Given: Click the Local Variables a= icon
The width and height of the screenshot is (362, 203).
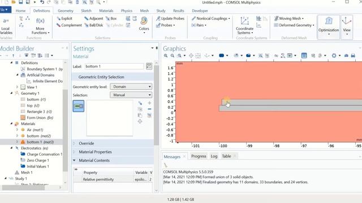Looking at the screenshot, I should 6,21.
